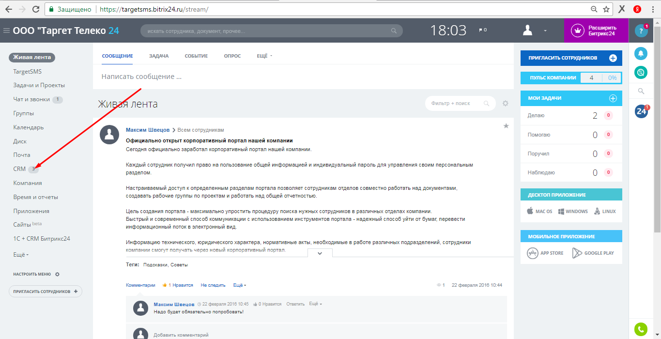Image resolution: width=661 pixels, height=339 pixels.
Task: Click Ответить on the comment
Action: tap(295, 304)
